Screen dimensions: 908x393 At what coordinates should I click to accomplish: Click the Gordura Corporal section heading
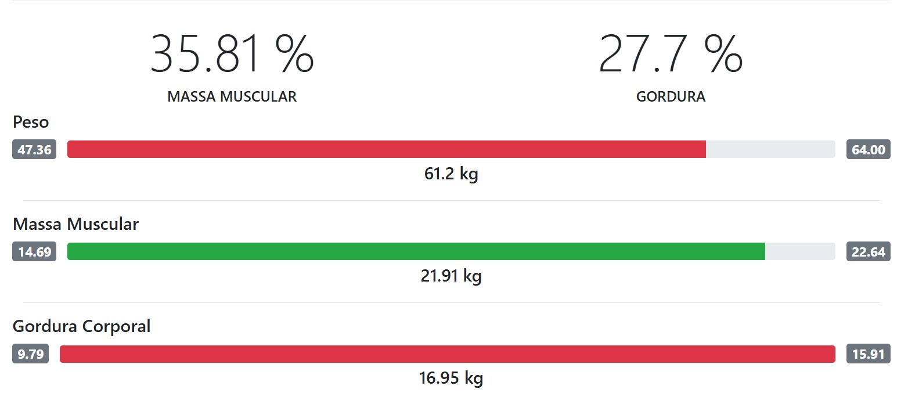81,326
